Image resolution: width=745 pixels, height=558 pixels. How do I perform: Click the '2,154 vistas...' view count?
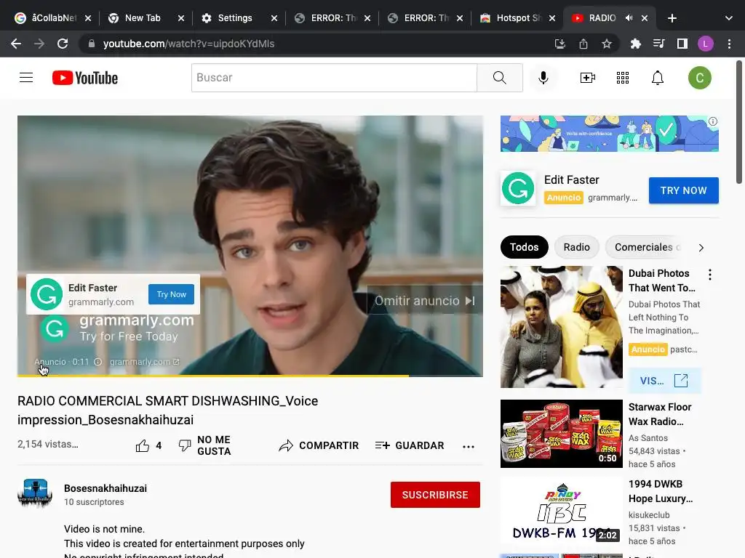coord(48,444)
